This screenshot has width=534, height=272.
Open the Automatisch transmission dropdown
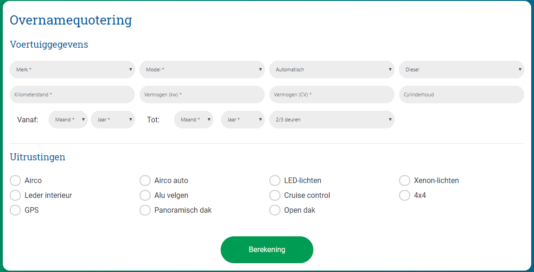pyautogui.click(x=332, y=70)
